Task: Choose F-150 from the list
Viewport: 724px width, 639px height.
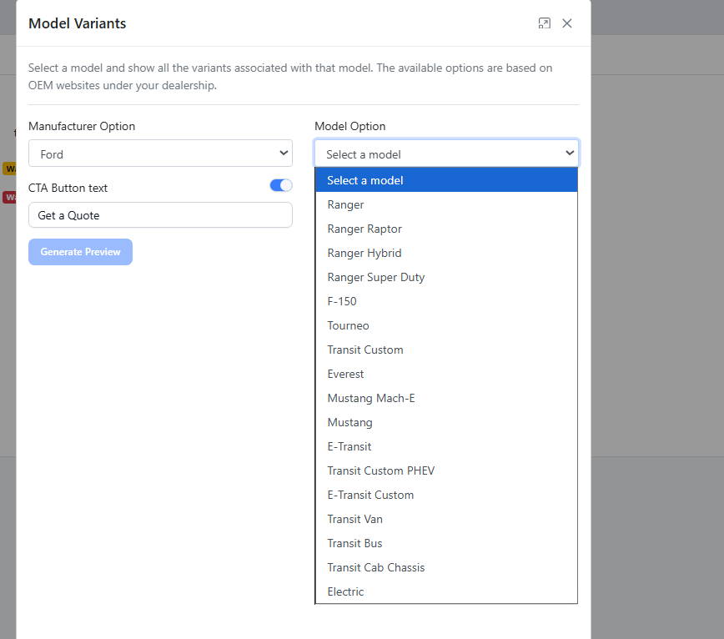Action: tap(342, 301)
